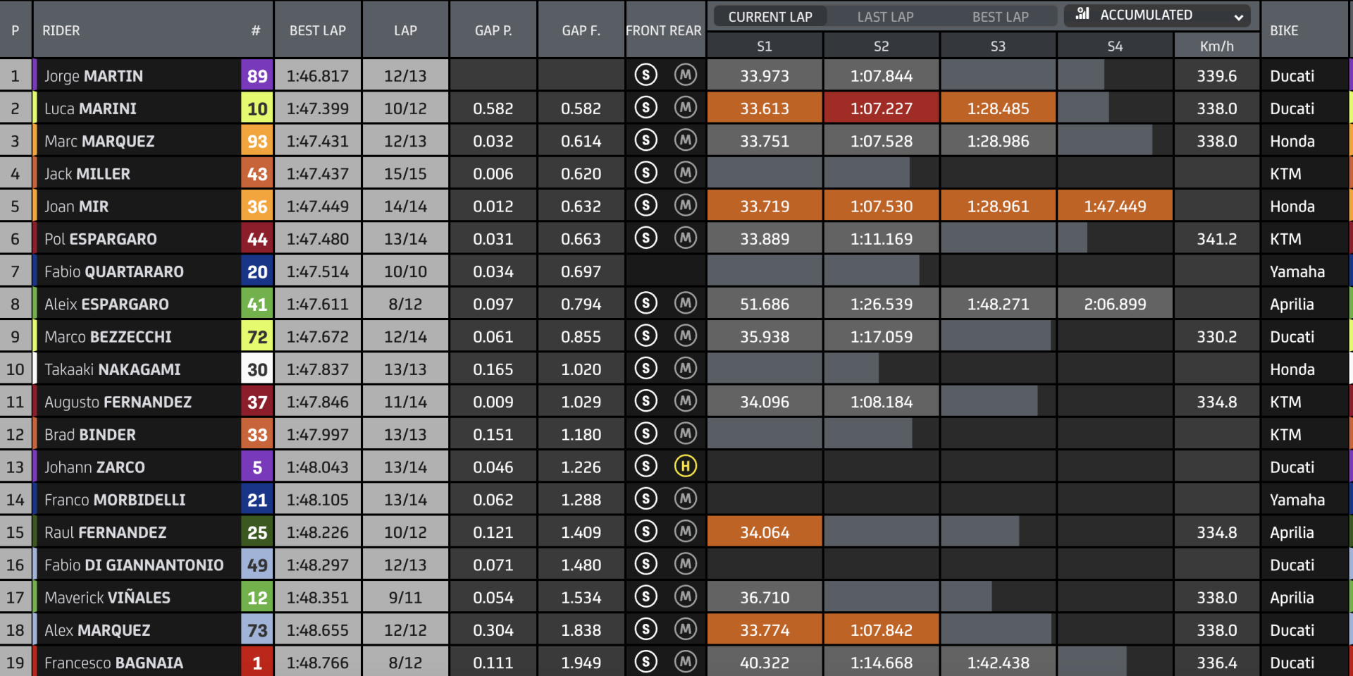Click Luca Marini's red S2 time 1:07.227
1353x676 pixels.
pyautogui.click(x=881, y=109)
